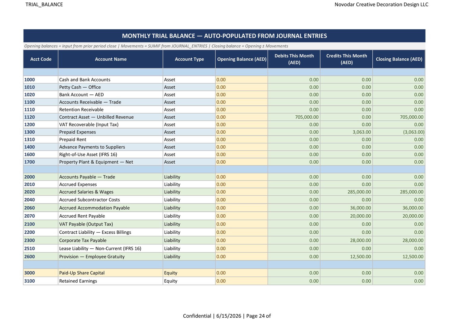Select 'Contract Asset — Unbilled Revenue' cell
Screen dimensions: 453x320
(111, 117)
